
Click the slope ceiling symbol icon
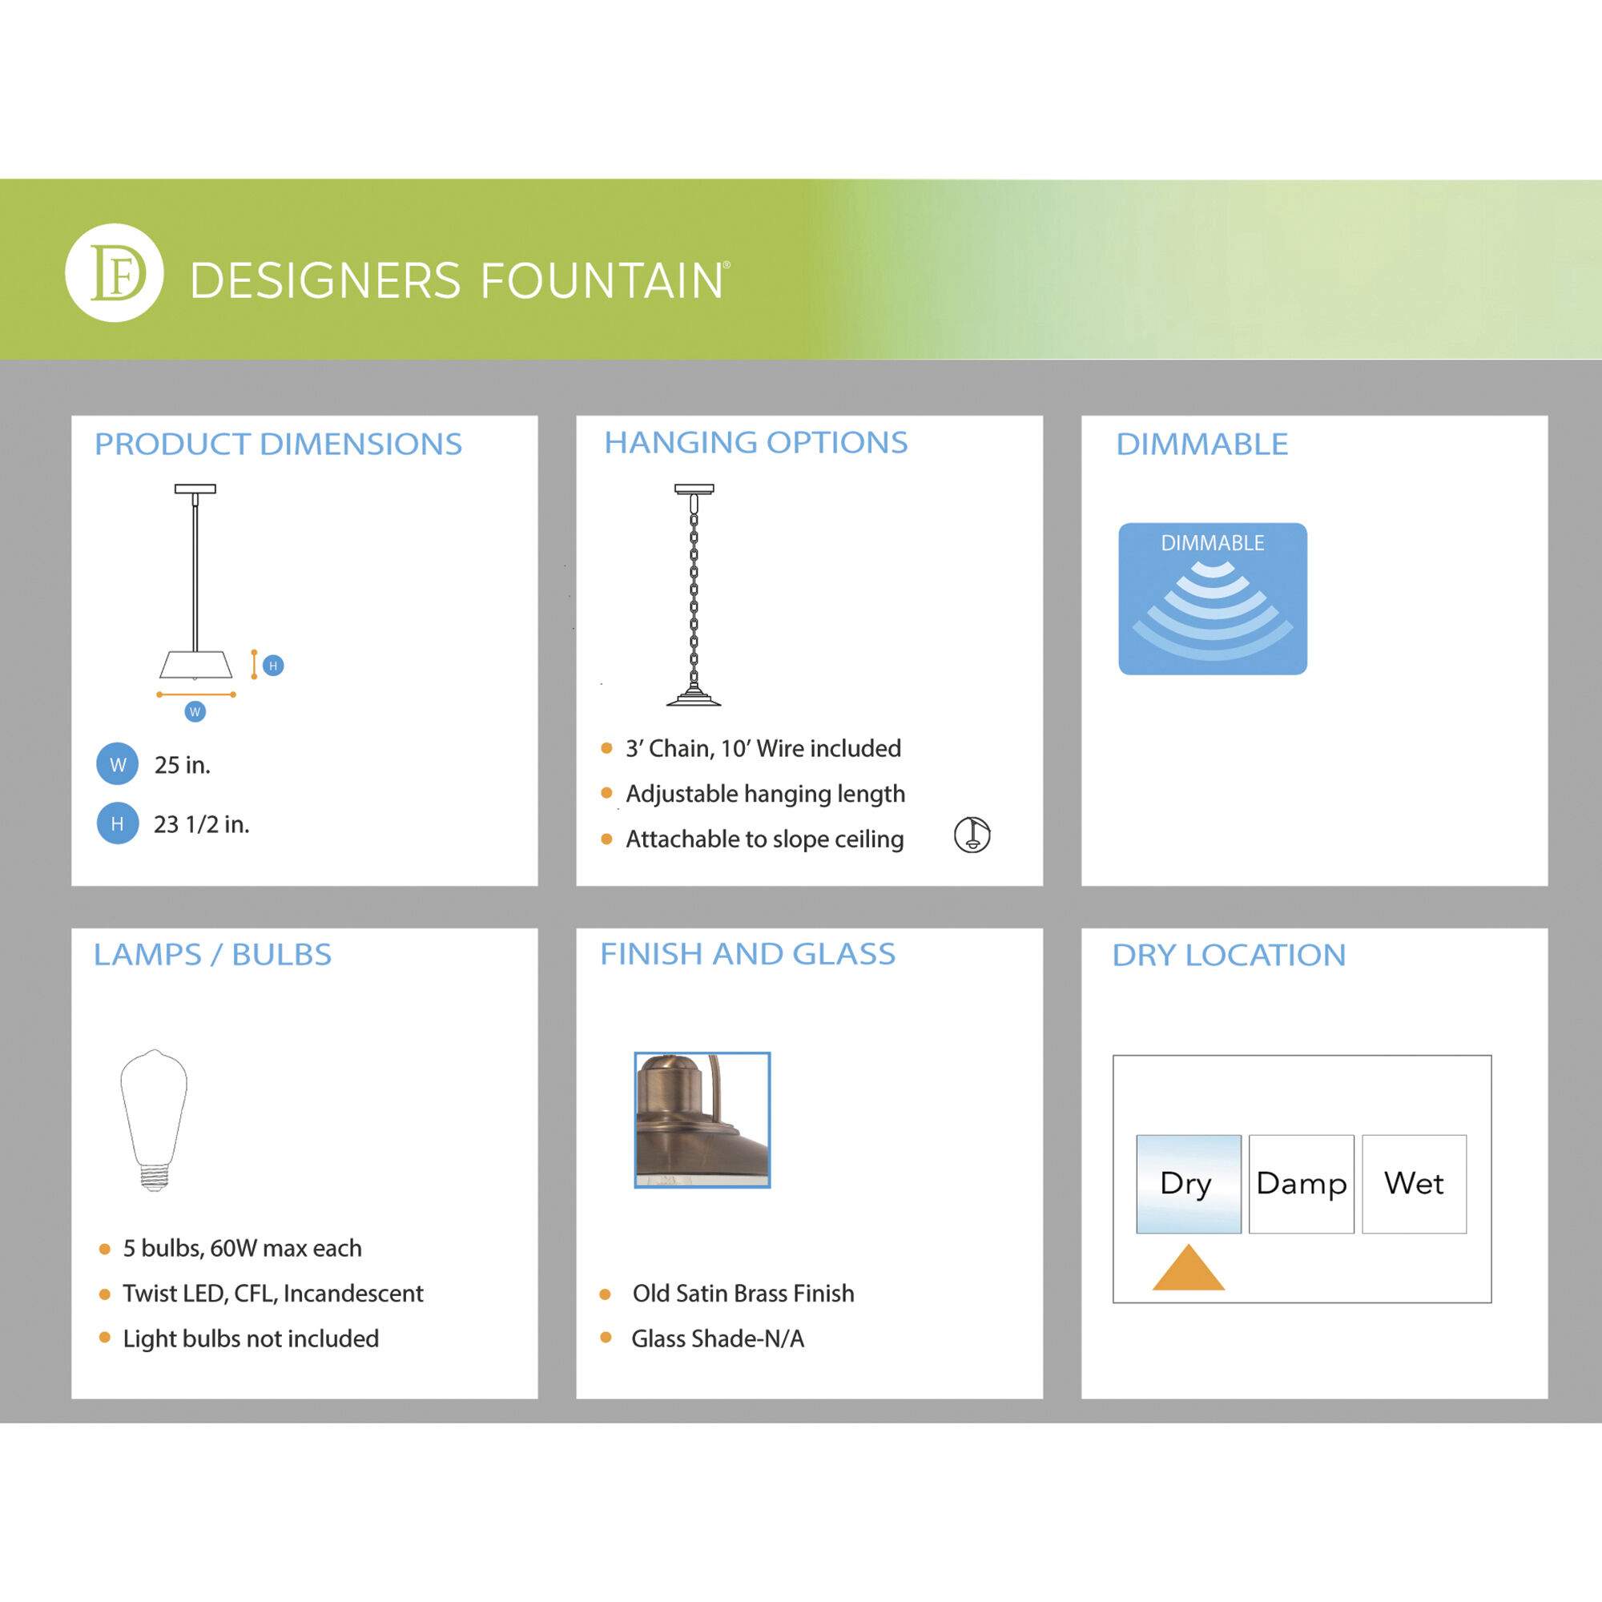pos(972,834)
